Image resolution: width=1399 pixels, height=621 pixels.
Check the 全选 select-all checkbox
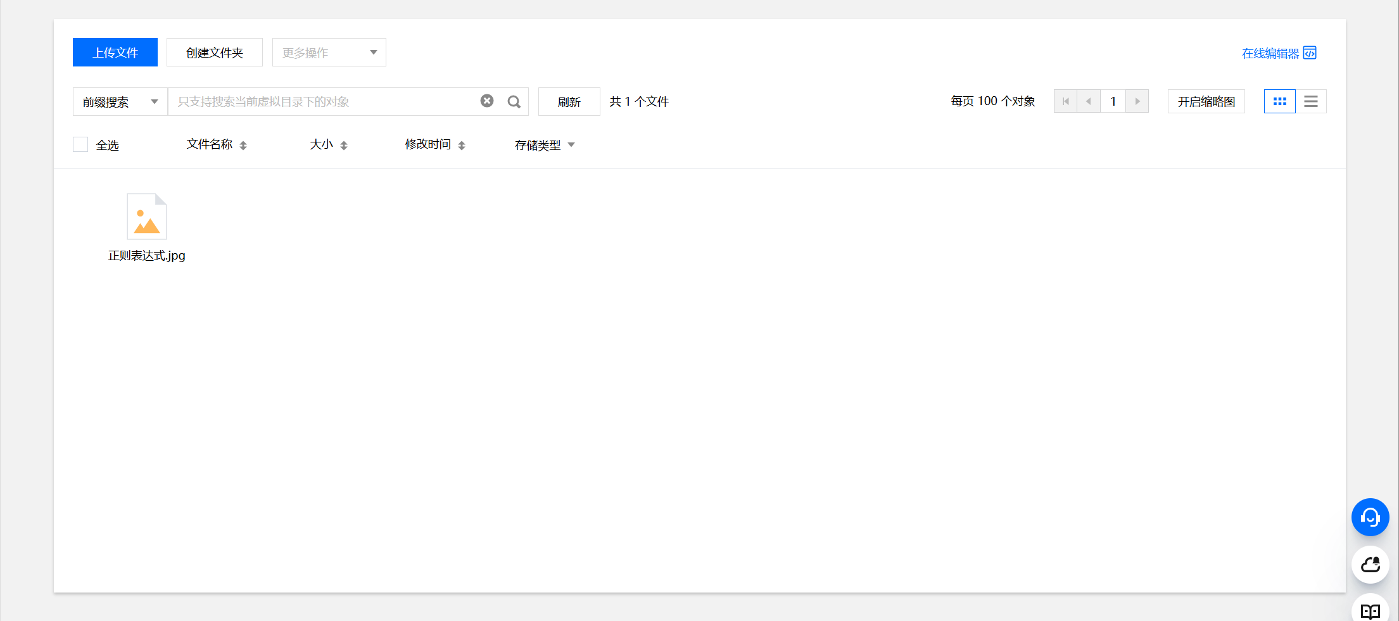point(80,144)
